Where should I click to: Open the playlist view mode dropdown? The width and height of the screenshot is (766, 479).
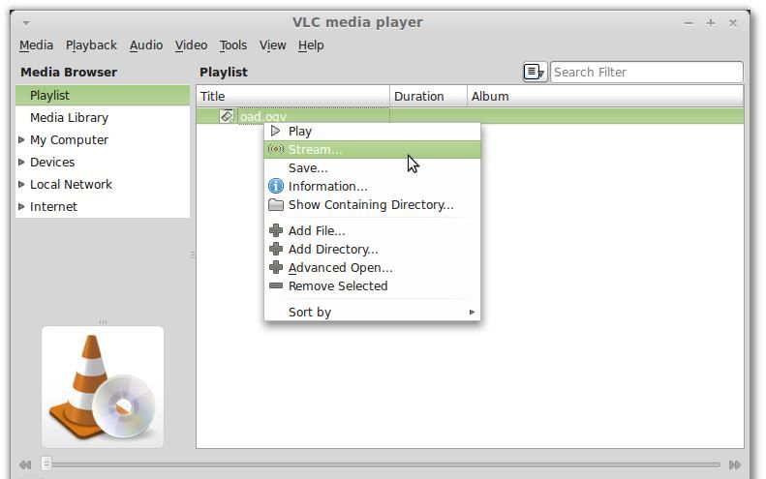pos(534,73)
